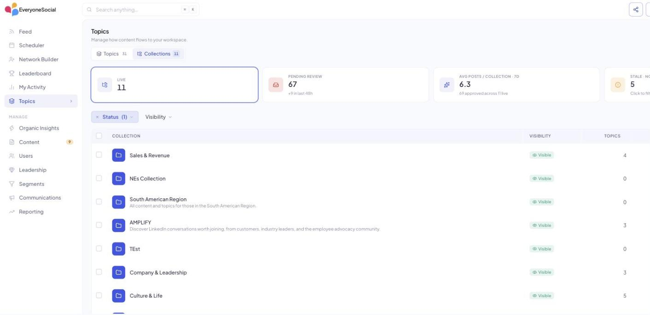This screenshot has height=315, width=650.
Task: Click the Content document icon
Action: pos(12,142)
